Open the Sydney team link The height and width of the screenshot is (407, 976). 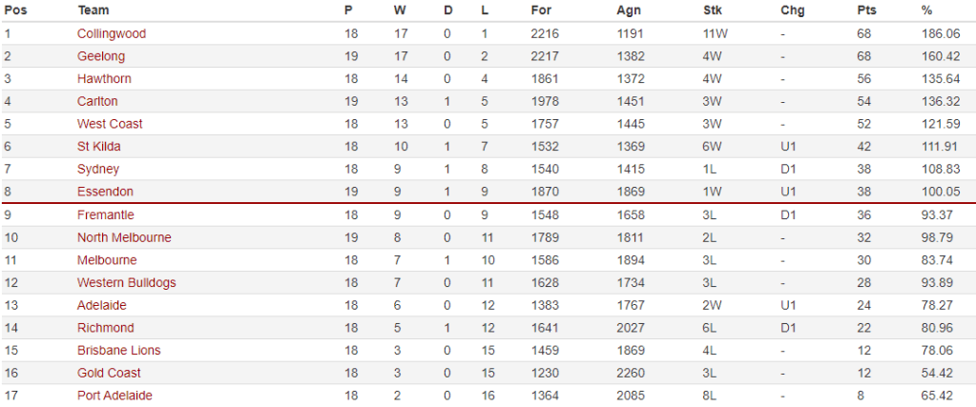click(98, 169)
